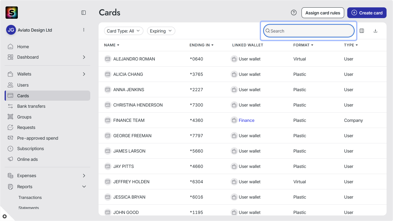Click card ending *2227

(196, 90)
